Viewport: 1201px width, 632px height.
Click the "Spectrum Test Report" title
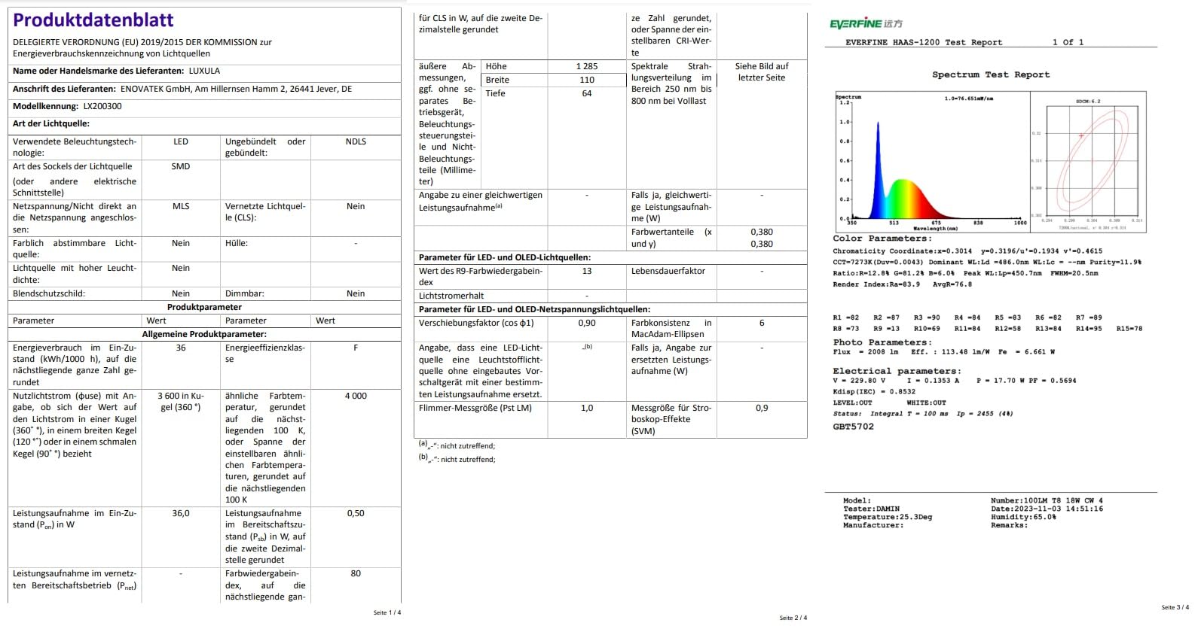point(991,74)
